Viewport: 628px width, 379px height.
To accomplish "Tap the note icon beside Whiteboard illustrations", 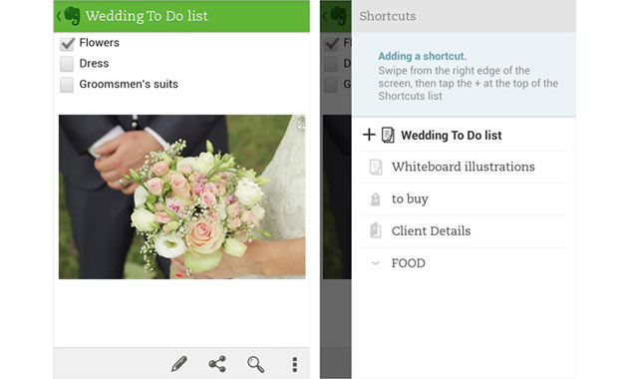I will (x=376, y=168).
